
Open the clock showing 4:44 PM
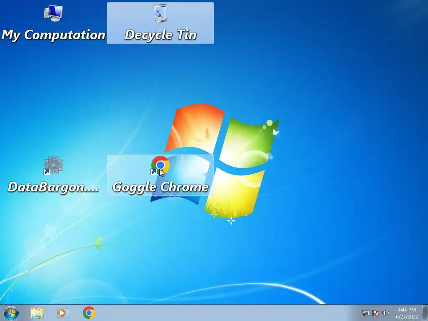coord(407,313)
